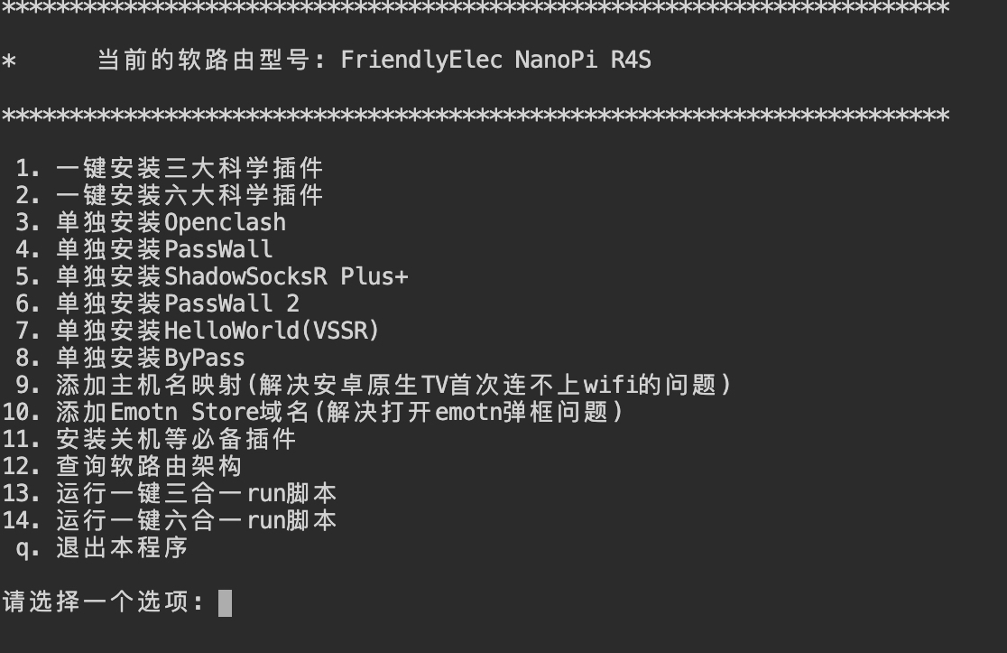Select the 查询软路由架构 menu line
This screenshot has height=653, width=1007.
tap(122, 466)
